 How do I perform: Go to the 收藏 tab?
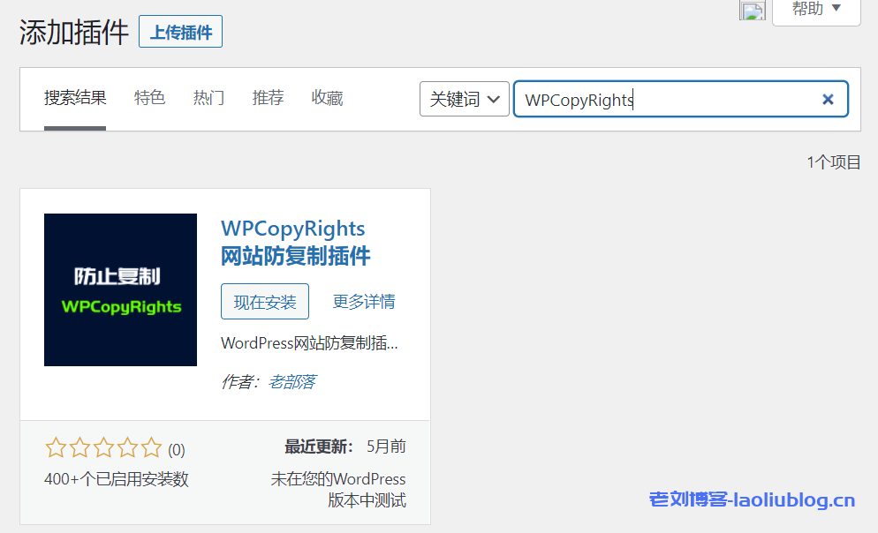coord(327,98)
